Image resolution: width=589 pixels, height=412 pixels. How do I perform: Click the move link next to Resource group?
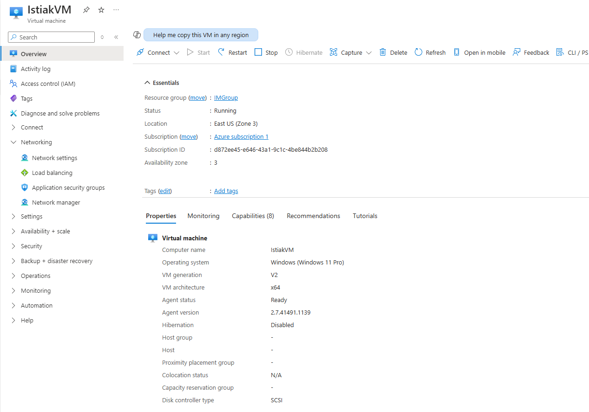pyautogui.click(x=198, y=97)
